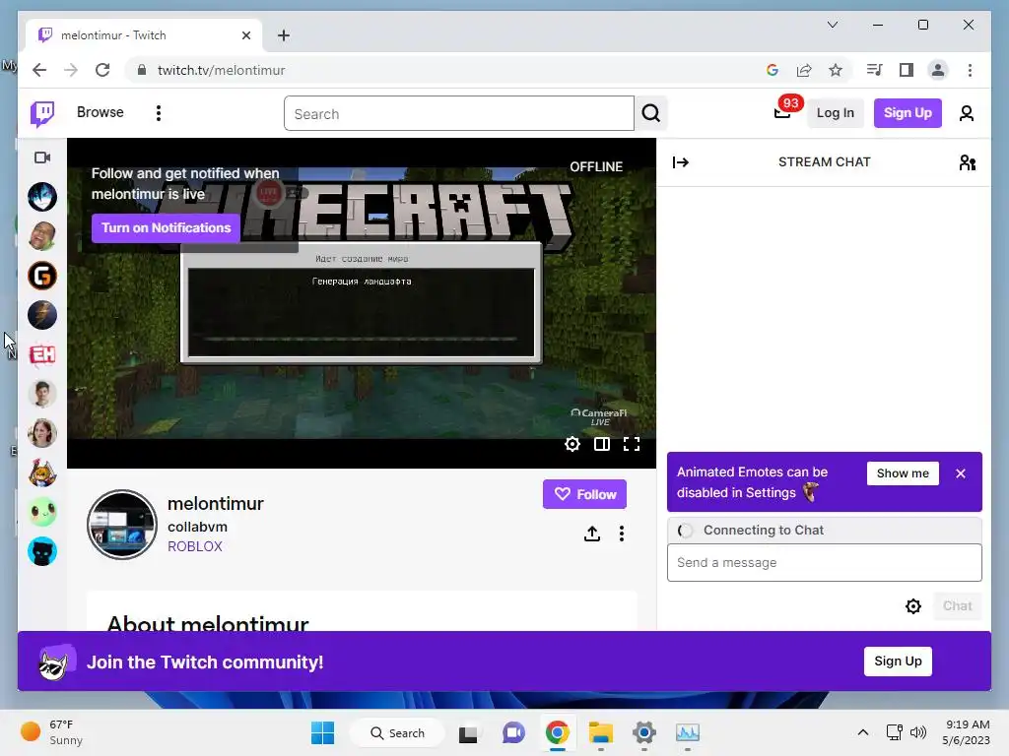Toggle Chrome side panel

tap(907, 70)
